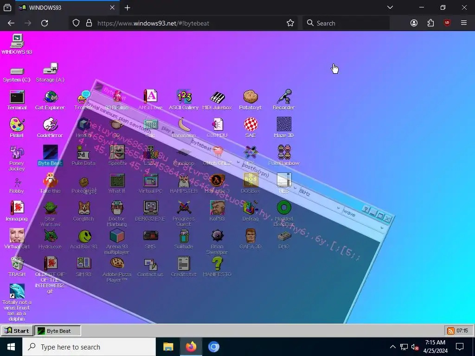Screen dimensions: 475x356
Task: Click Byte Beat taskbar button
Action: [58, 331]
